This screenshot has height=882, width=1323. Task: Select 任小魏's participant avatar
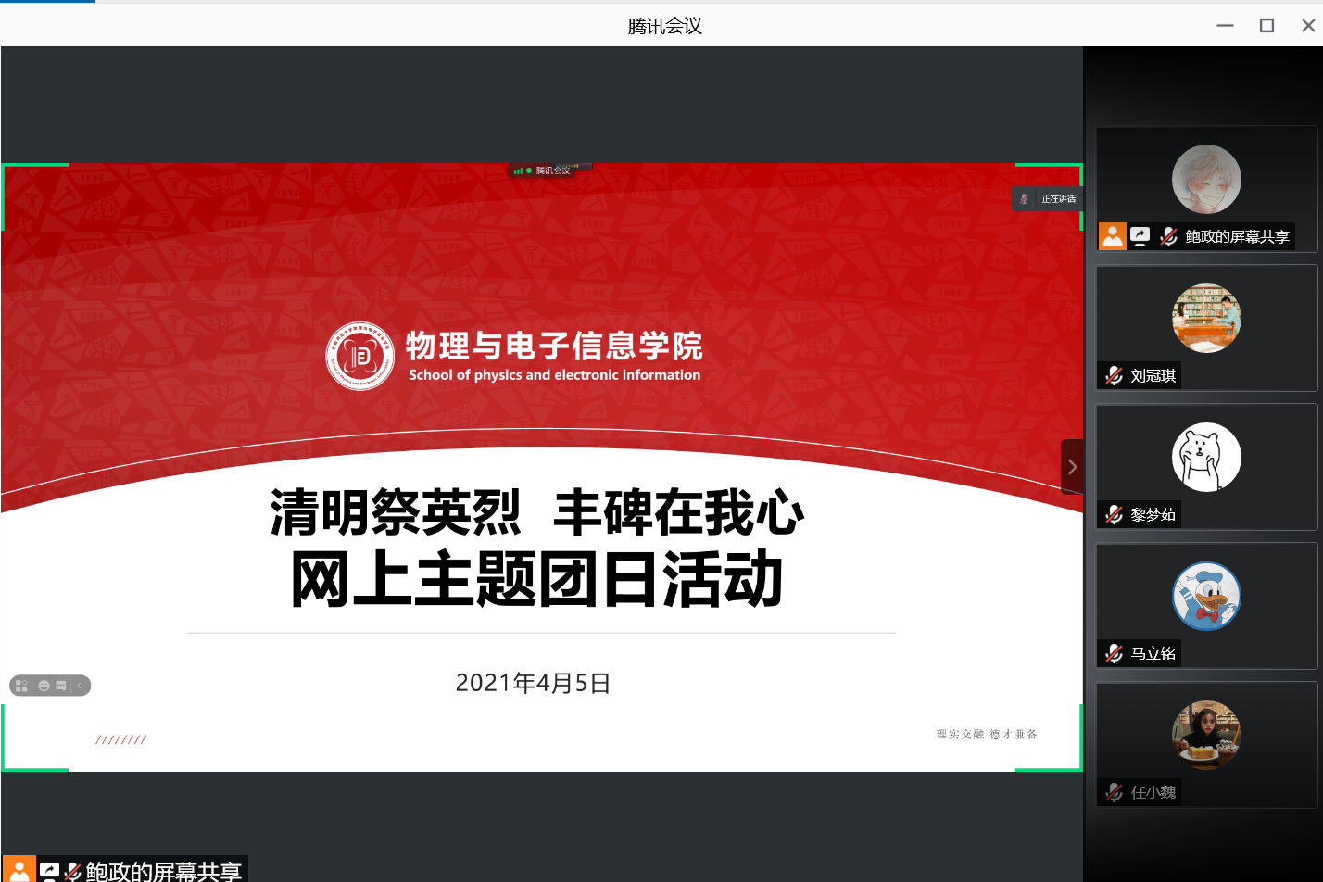[x=1205, y=735]
